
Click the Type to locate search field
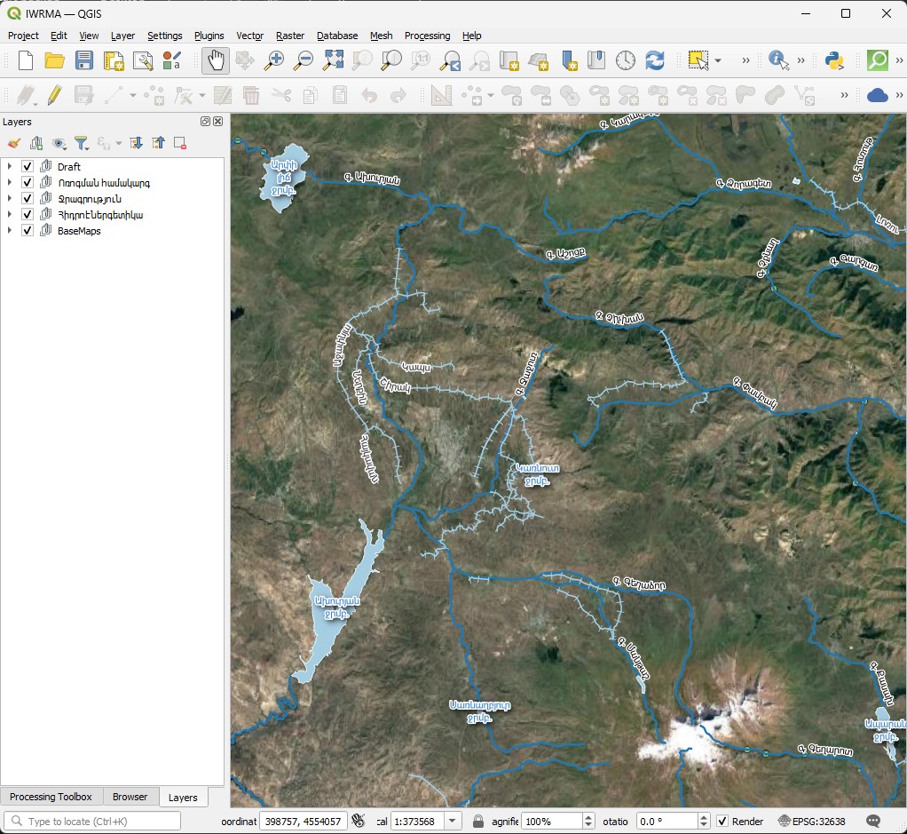(x=93, y=822)
